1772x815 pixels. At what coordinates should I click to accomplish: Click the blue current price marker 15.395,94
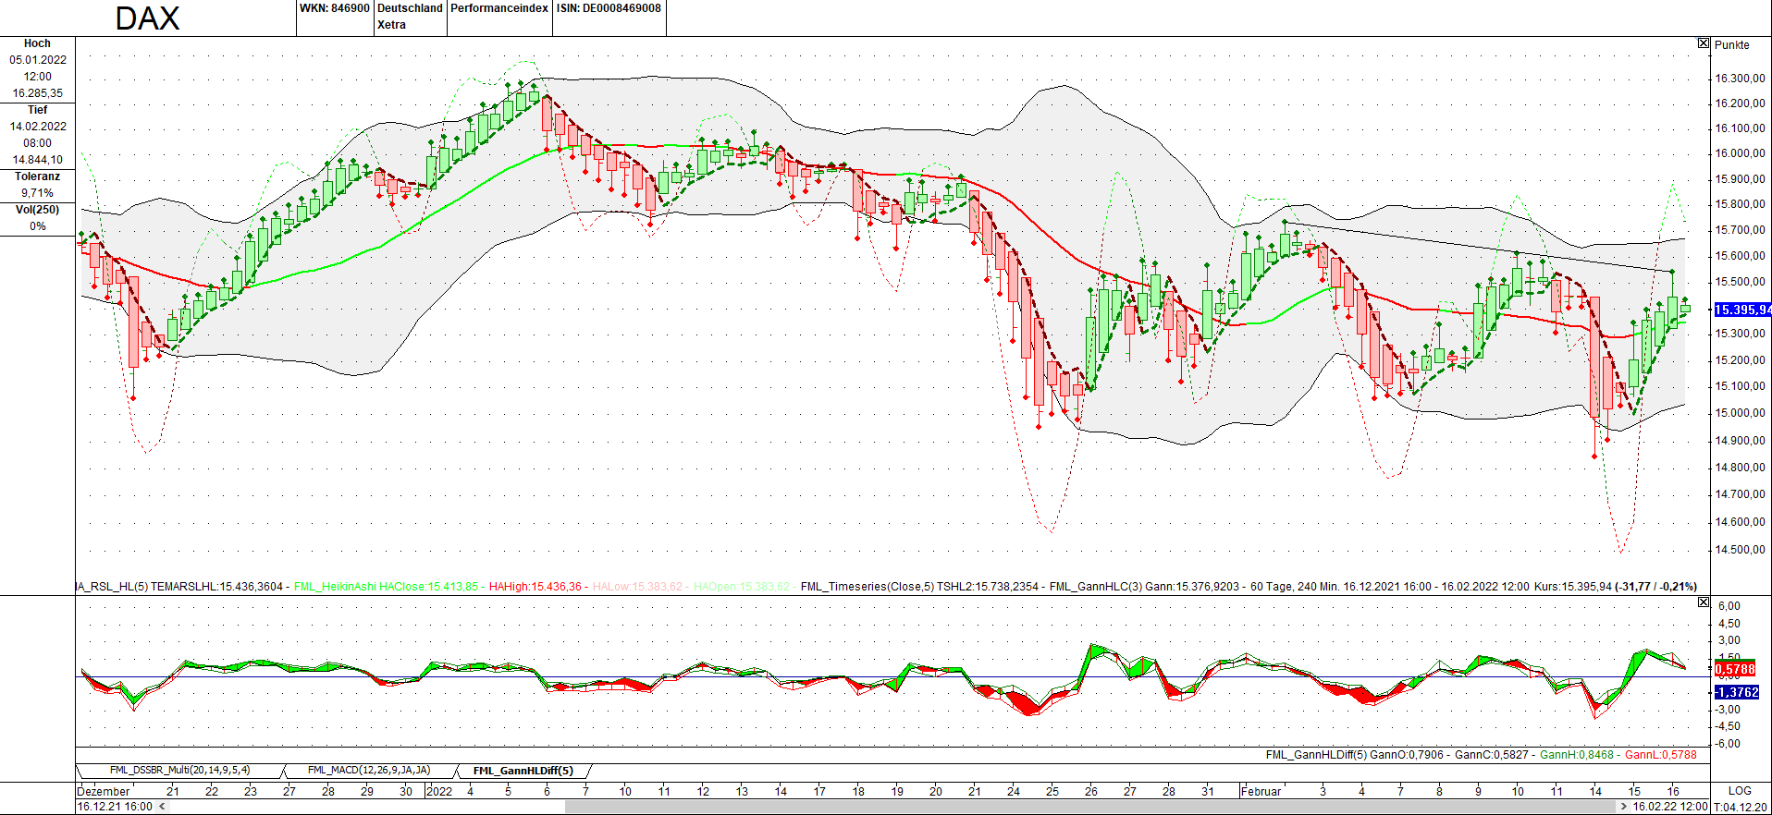point(1742,310)
